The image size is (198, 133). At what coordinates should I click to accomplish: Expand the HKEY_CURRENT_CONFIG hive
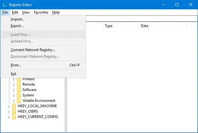(9, 117)
